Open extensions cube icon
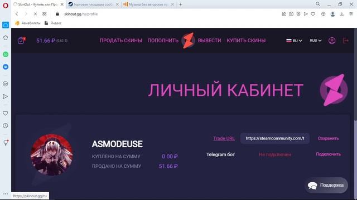This screenshot has height=200, width=357. point(323,14)
